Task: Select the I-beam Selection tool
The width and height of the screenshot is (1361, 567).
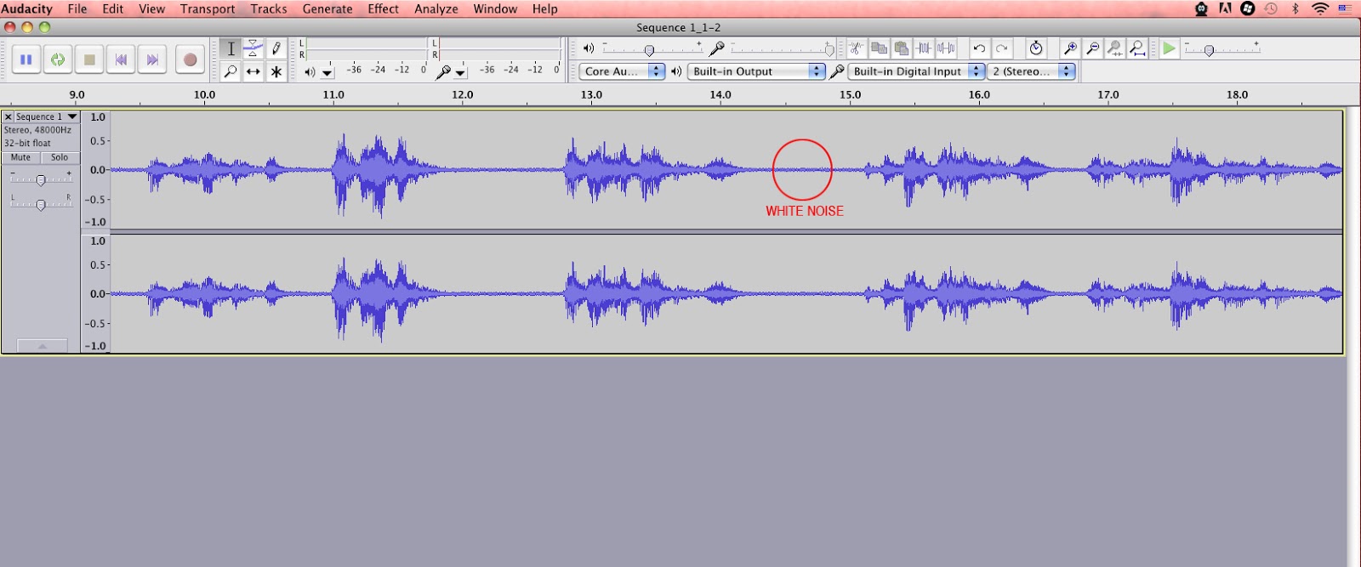Action: [x=231, y=48]
